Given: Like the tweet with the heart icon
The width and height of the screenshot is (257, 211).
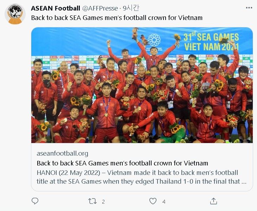Looking at the screenshot, I should [x=153, y=201].
